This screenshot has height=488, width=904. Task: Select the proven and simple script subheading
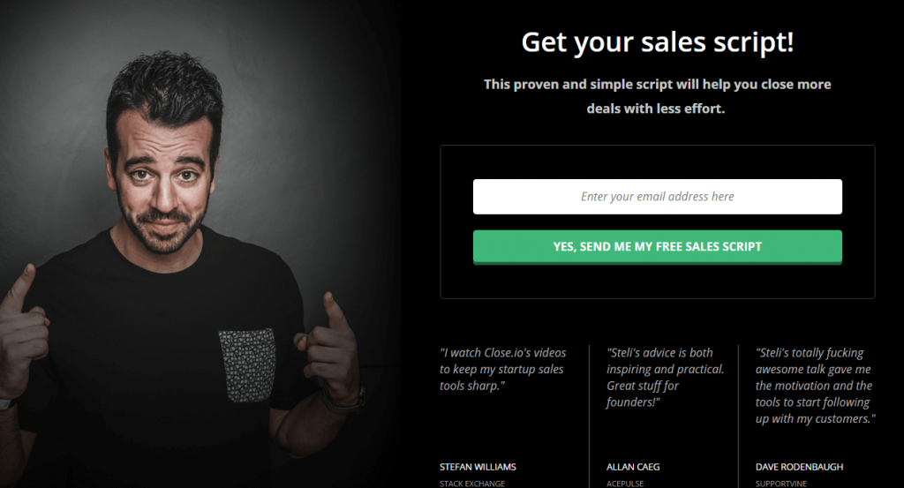(x=657, y=97)
